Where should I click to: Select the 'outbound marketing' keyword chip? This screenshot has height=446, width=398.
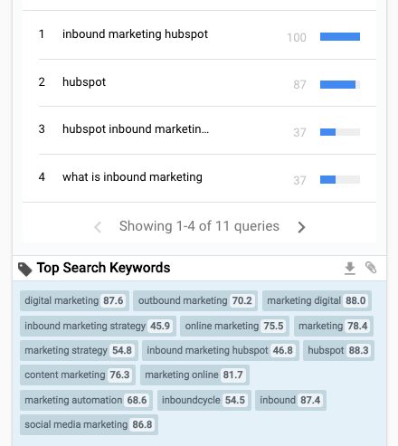pyautogui.click(x=195, y=300)
